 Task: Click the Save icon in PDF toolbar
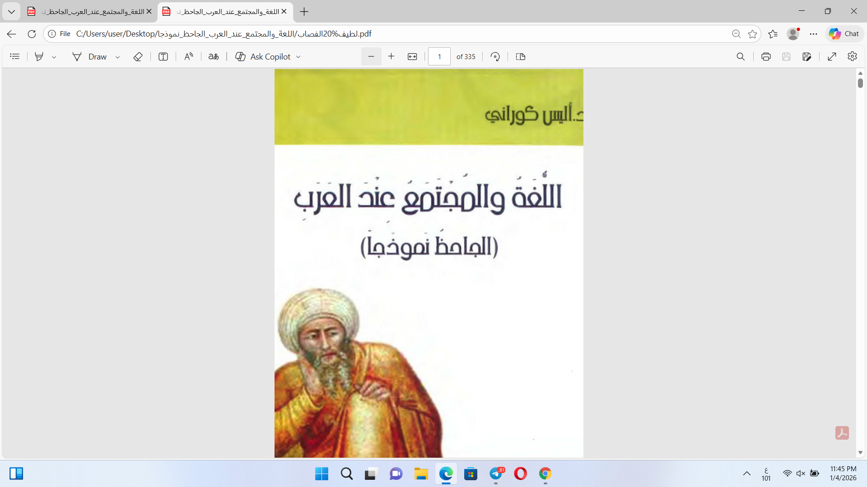pos(786,56)
